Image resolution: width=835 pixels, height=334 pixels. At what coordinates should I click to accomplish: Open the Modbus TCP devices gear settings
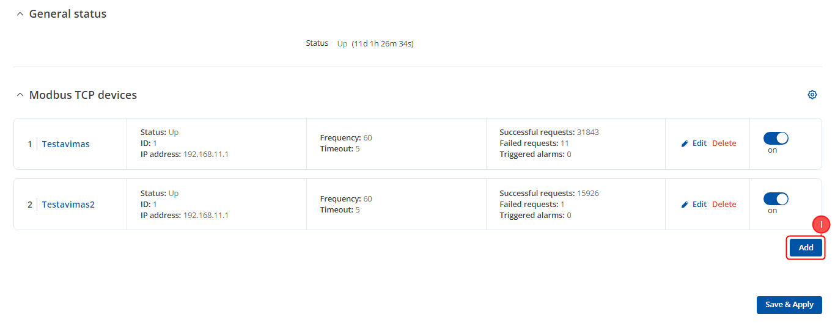coord(812,95)
